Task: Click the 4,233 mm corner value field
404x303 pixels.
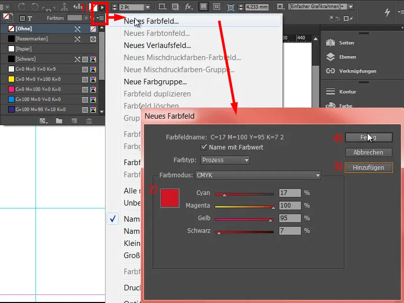Action: click(257, 7)
